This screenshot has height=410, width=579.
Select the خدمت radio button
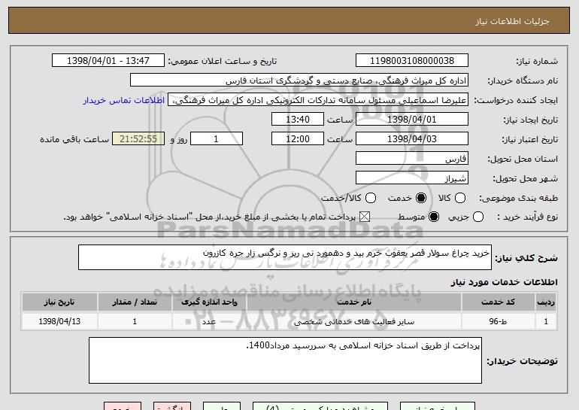(x=421, y=199)
